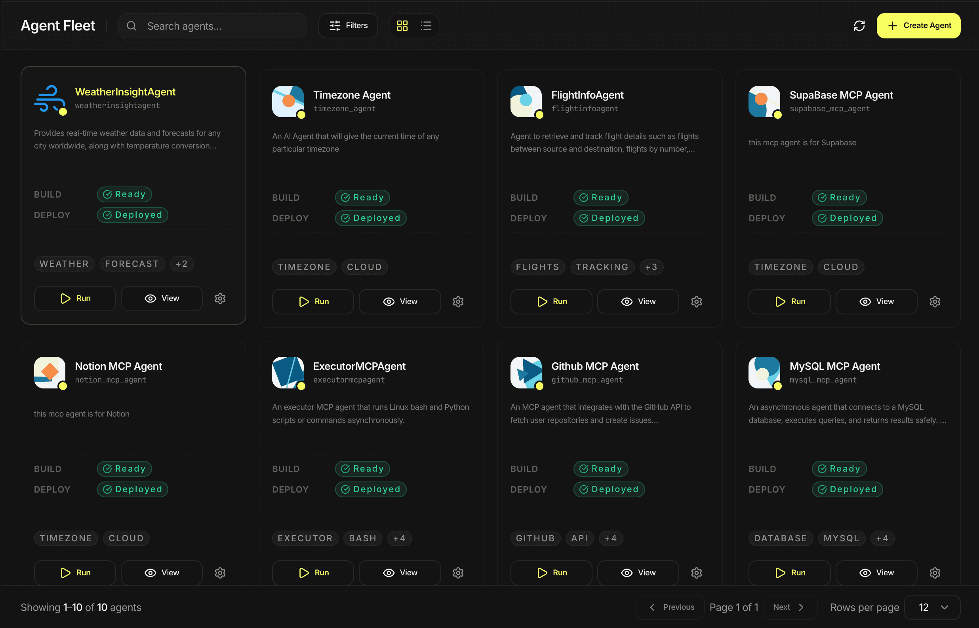
Task: Open ExecutorMCPAgent settings gear
Action: pyautogui.click(x=458, y=573)
